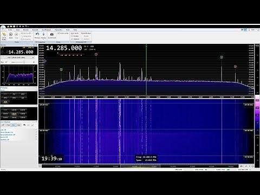Switch to the Receive ribbon tab

tap(26, 30)
